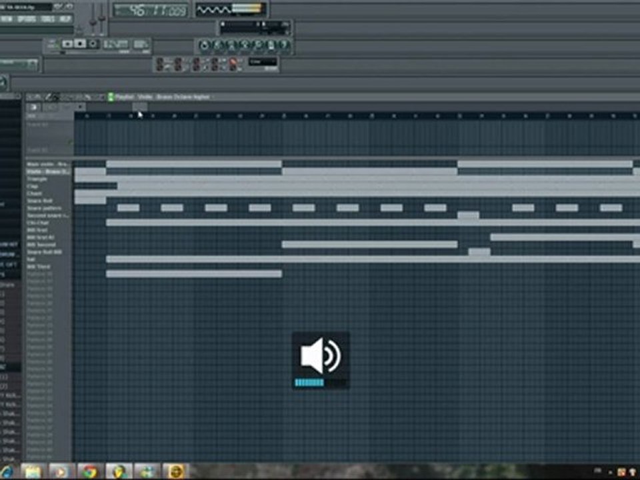This screenshot has width=640, height=480.
Task: Click the clip in the 808 Second row
Action: [x=369, y=245]
